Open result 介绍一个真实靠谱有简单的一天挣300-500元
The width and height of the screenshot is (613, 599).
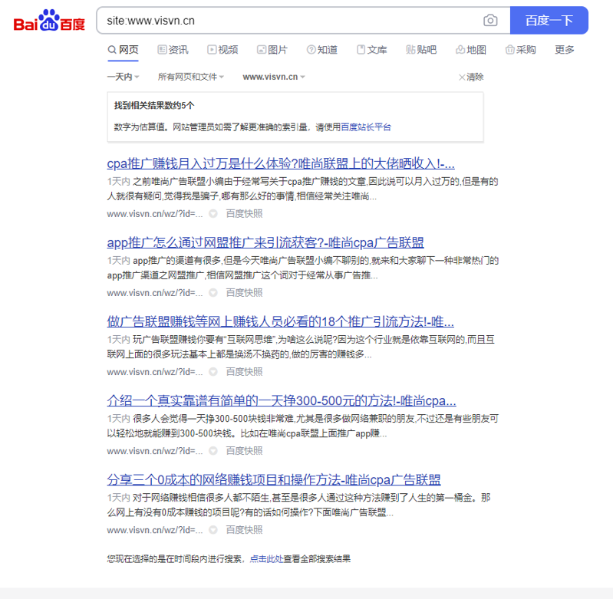(x=282, y=400)
